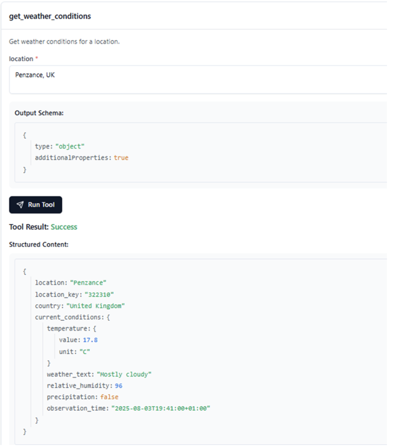Click the country value "United Kingdom"
393x448 pixels.
(x=96, y=306)
